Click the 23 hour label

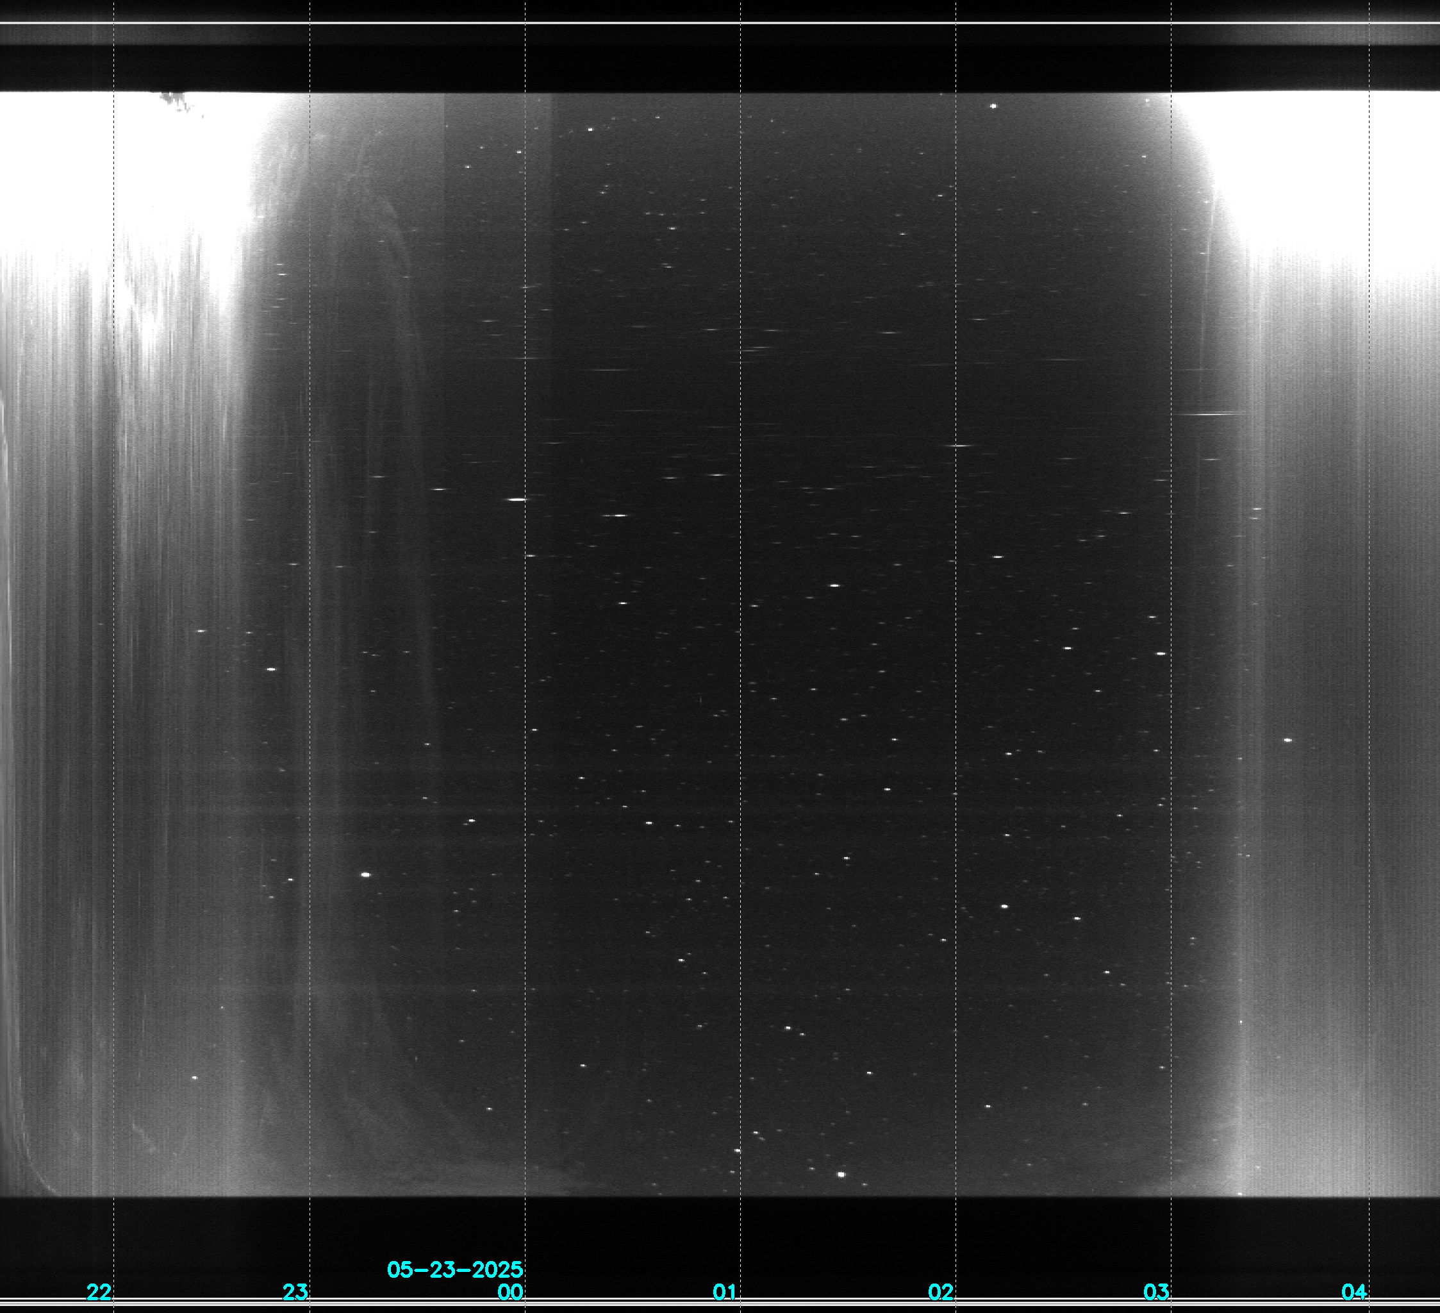click(x=295, y=1292)
